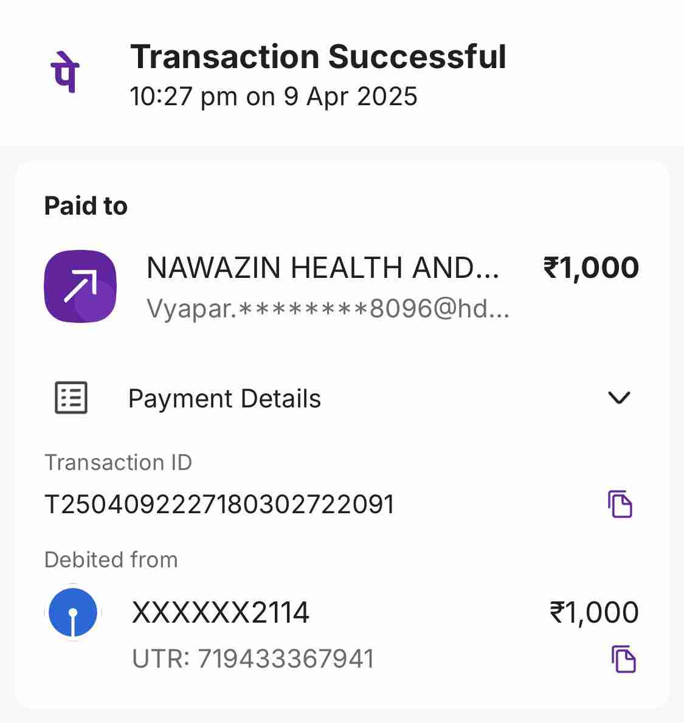The width and height of the screenshot is (684, 723).
Task: Click the XXXXXX2114 account number
Action: click(221, 612)
